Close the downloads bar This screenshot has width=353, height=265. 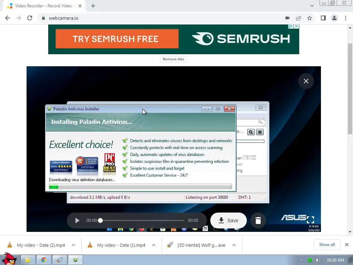[x=347, y=245]
